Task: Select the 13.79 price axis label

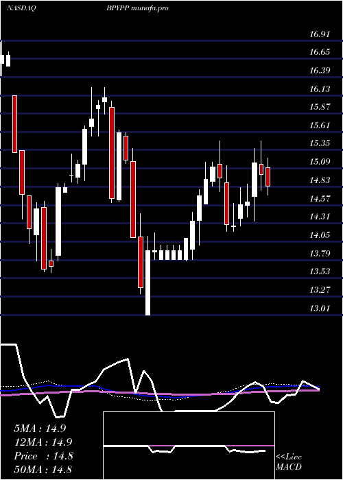Action: (x=320, y=253)
